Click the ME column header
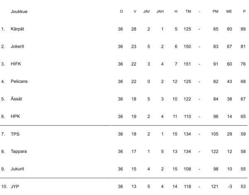Image resolution: width=249 pixels, height=195 pixels. tap(229, 11)
